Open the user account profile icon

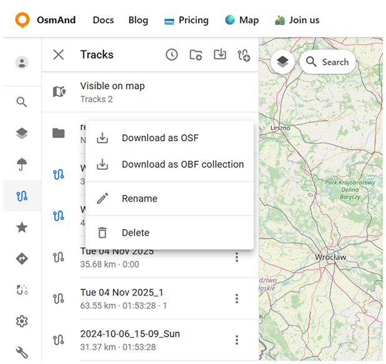click(22, 62)
